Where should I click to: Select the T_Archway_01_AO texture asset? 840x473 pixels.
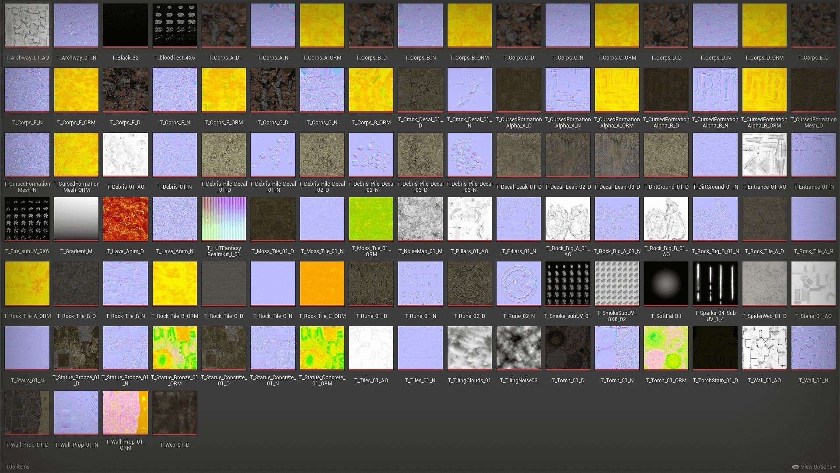tap(27, 25)
